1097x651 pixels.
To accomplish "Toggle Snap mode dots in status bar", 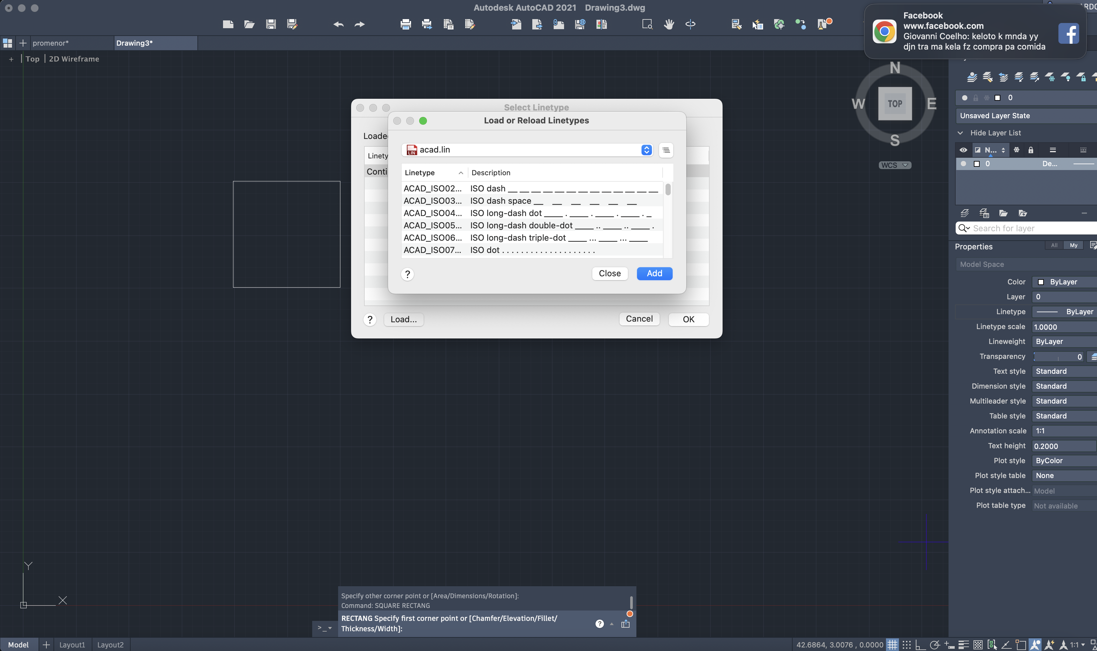I will (906, 645).
